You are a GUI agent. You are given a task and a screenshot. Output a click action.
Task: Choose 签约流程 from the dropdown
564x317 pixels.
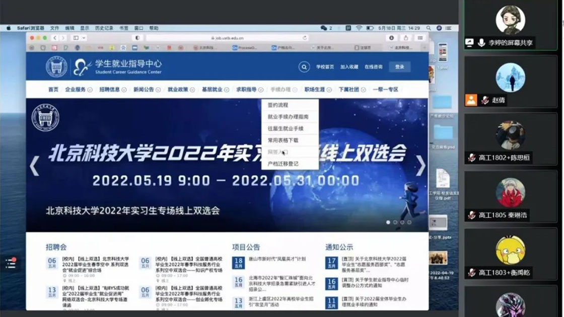[x=290, y=105]
